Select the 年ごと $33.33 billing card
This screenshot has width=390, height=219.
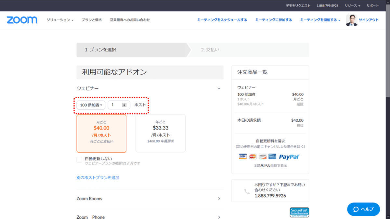[161, 133]
